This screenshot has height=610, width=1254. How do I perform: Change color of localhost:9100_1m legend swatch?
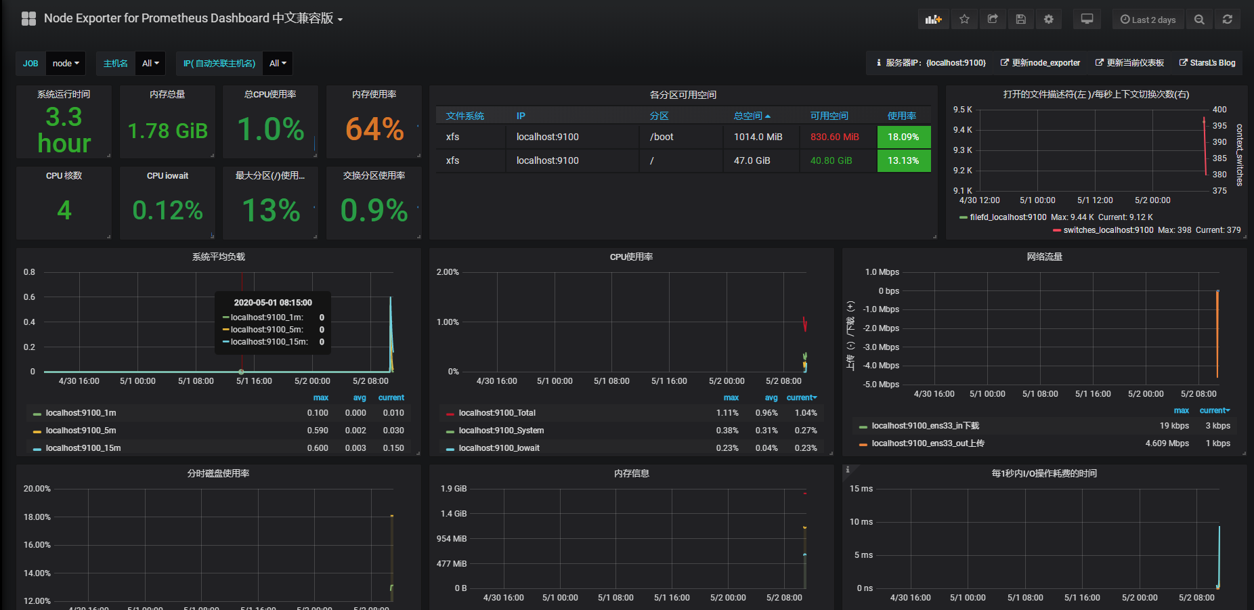[37, 414]
